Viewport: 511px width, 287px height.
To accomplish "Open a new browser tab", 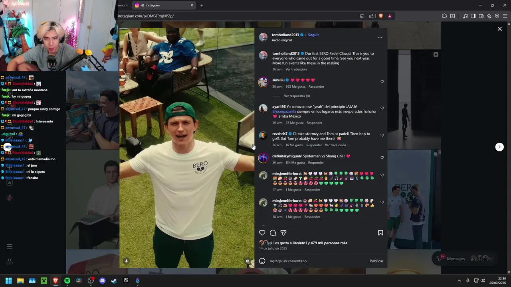I will [x=202, y=5].
